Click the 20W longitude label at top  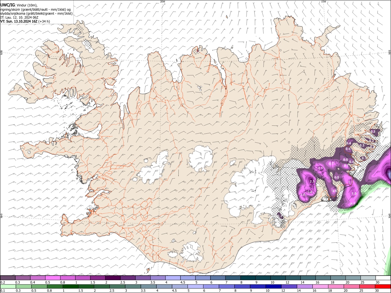coord(163,2)
